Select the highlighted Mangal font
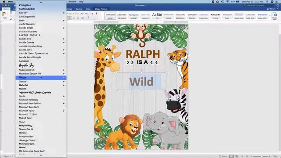The height and width of the screenshot is (158, 281). point(41,78)
